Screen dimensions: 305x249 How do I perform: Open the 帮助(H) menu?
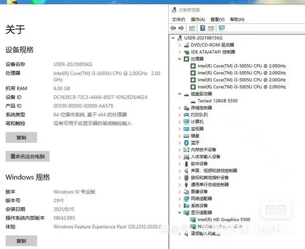coord(237,20)
